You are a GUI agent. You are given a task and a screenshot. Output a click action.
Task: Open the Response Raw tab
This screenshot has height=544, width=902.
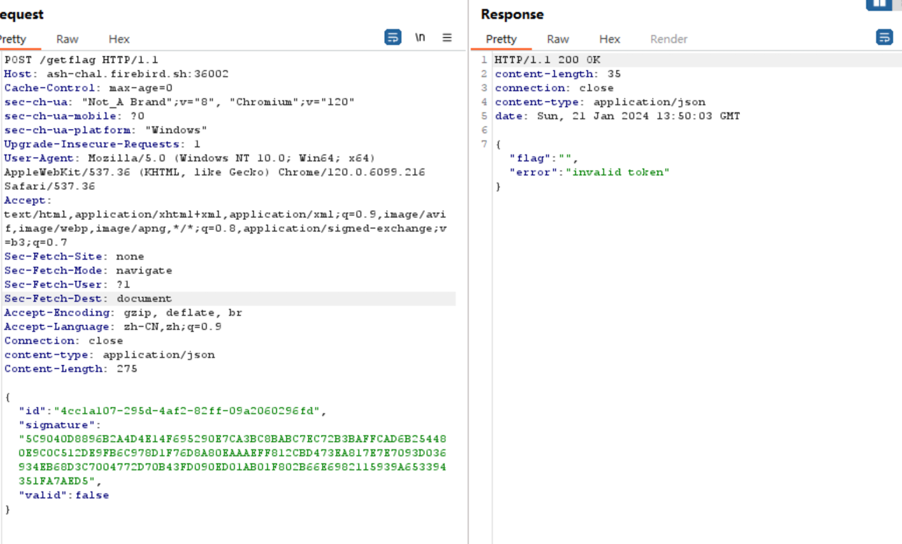pos(558,39)
